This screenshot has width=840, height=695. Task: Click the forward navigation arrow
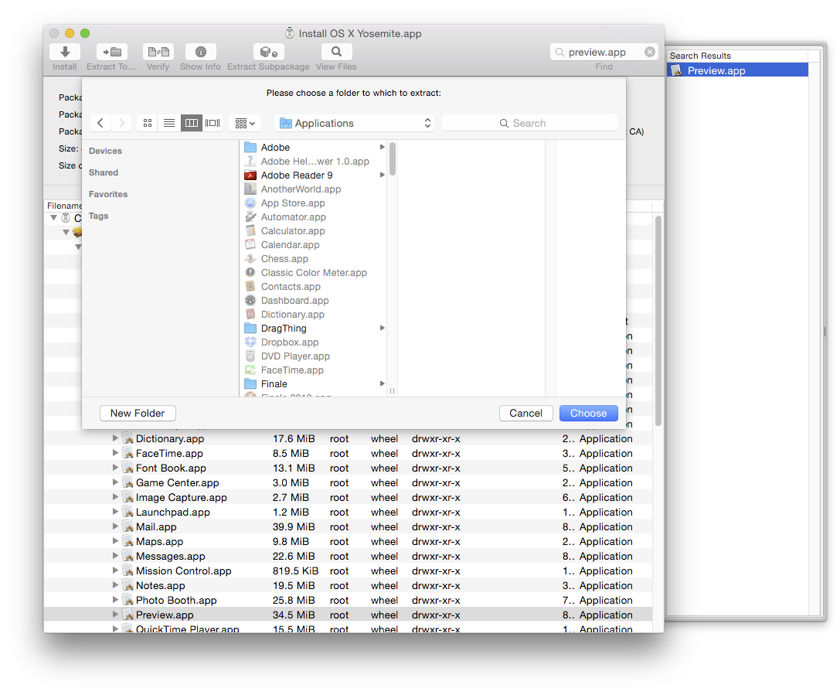click(x=121, y=122)
